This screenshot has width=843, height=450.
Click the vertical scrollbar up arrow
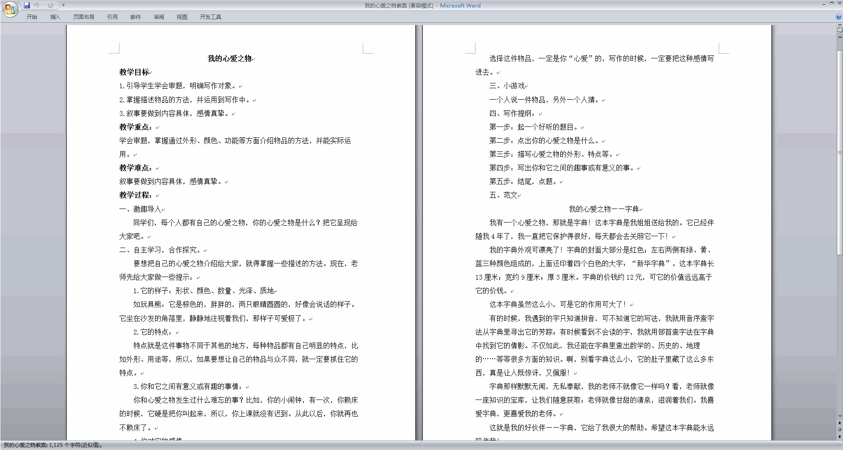[x=839, y=37]
